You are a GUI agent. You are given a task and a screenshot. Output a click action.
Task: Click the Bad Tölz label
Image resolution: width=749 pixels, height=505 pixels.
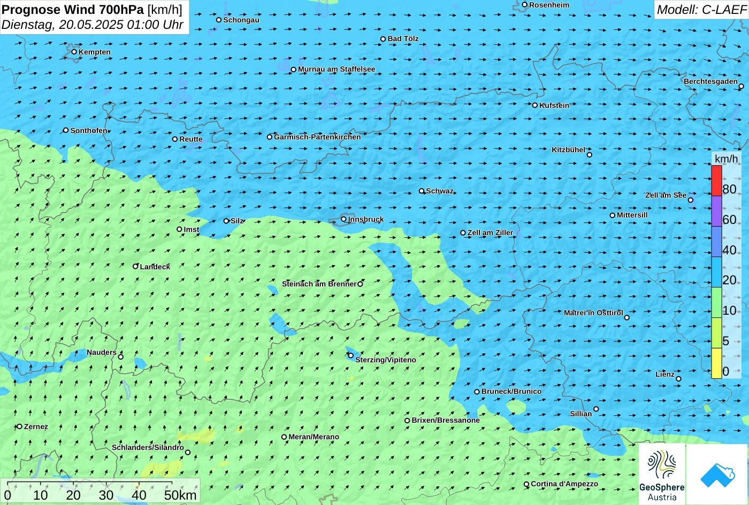pyautogui.click(x=403, y=38)
